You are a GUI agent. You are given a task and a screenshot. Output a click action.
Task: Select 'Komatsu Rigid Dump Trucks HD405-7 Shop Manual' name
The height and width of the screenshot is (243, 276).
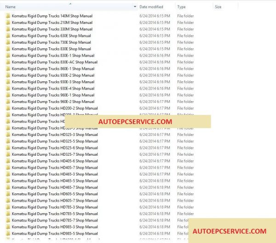pyautogui.click(x=55, y=168)
